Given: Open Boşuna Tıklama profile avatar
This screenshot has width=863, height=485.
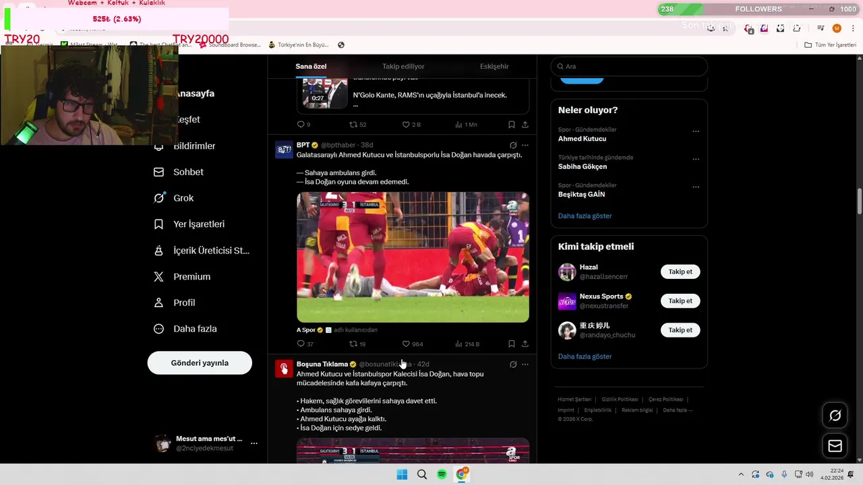Looking at the screenshot, I should coord(284,368).
